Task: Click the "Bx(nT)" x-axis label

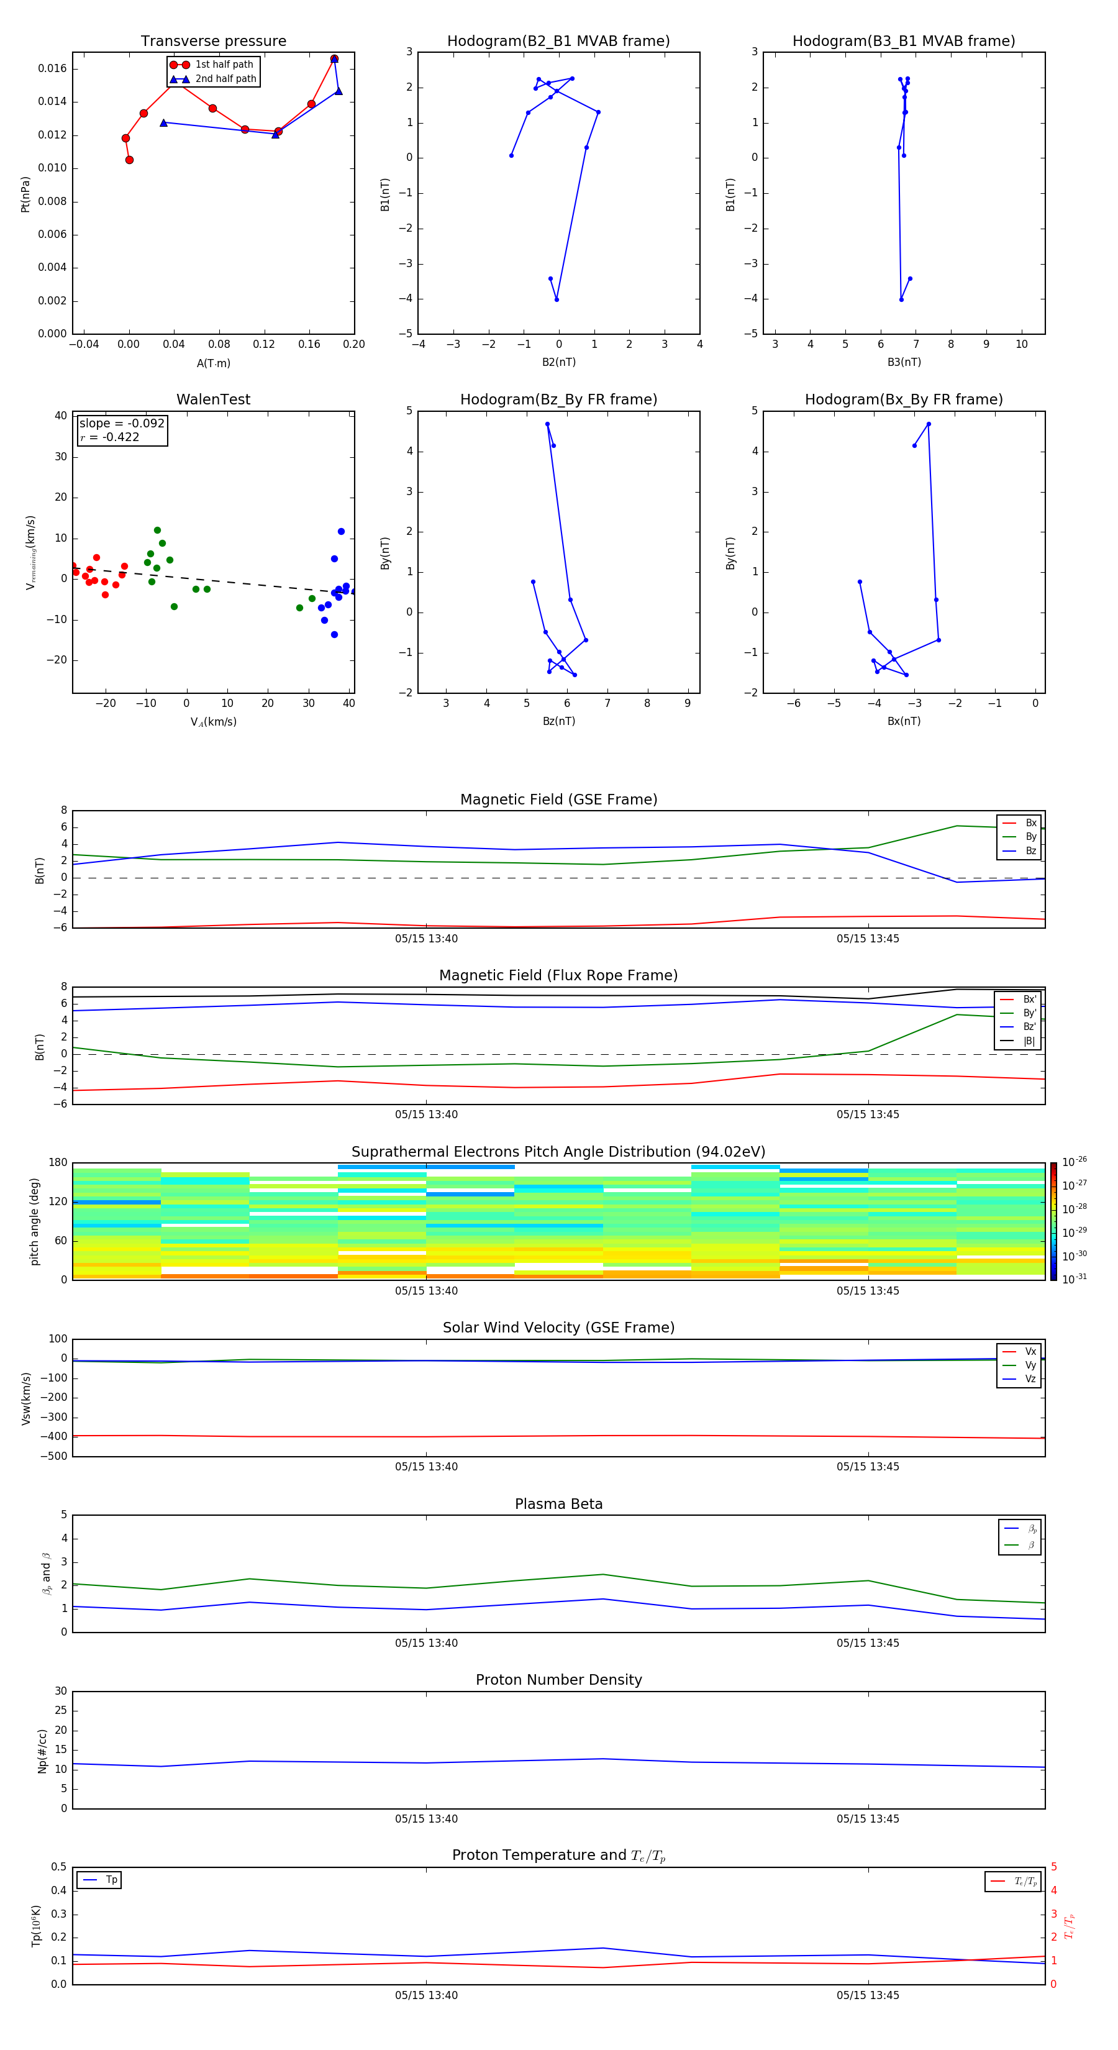Action: (x=904, y=722)
